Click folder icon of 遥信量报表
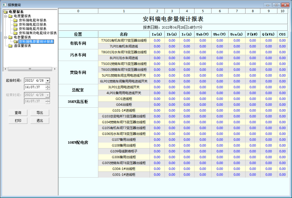Screen dimensions: 292x198 tap(11, 46)
